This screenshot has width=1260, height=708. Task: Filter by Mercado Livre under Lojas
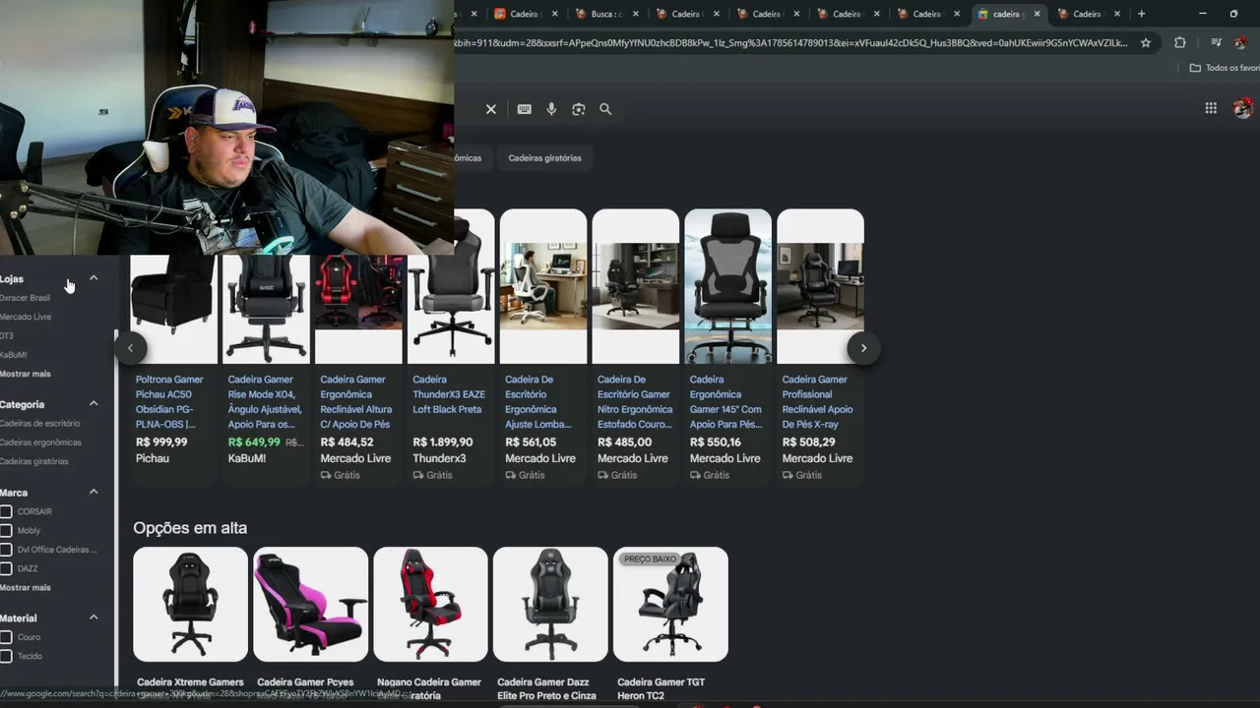[x=26, y=317]
